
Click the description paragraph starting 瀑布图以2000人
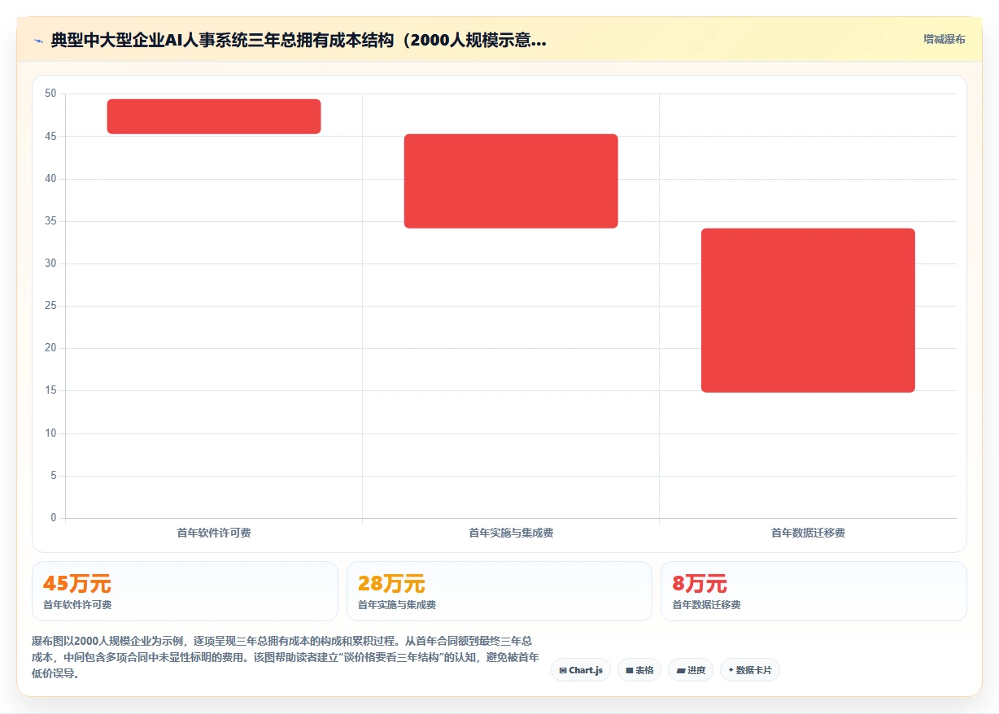[x=285, y=657]
